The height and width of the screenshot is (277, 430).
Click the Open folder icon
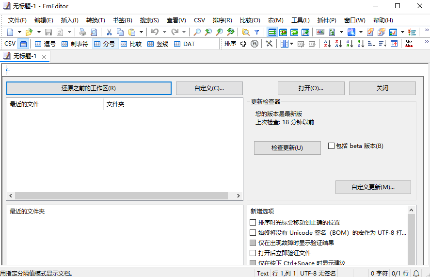click(x=29, y=32)
